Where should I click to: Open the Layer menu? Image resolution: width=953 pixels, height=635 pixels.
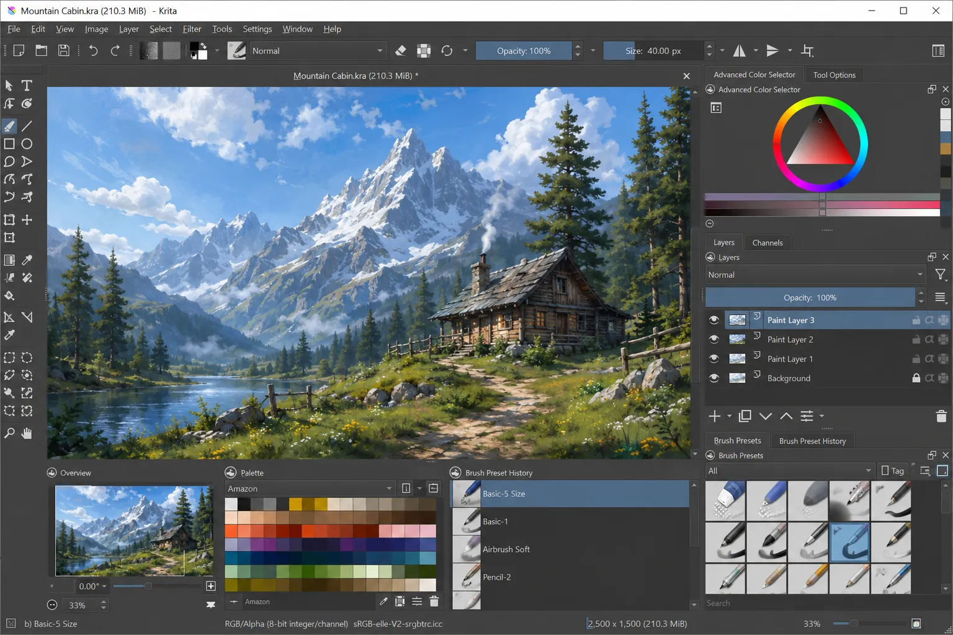128,29
